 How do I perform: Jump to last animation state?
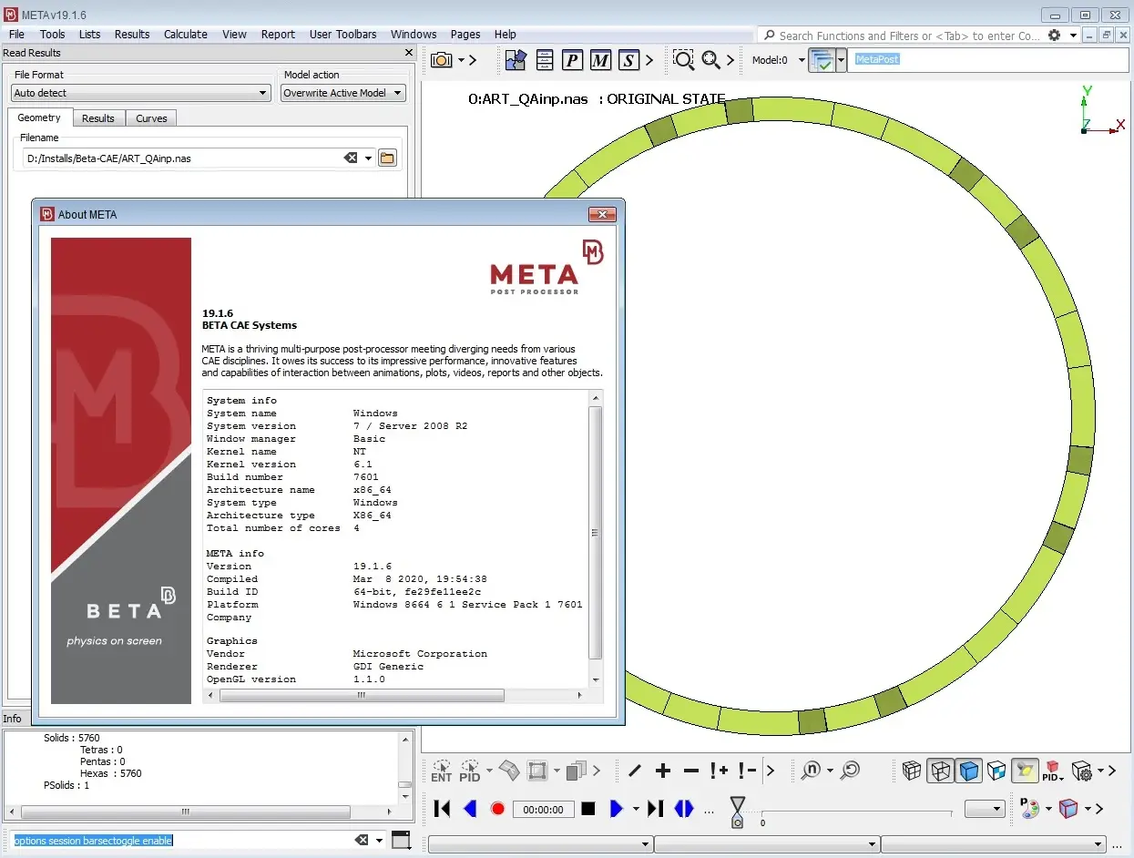coord(655,808)
